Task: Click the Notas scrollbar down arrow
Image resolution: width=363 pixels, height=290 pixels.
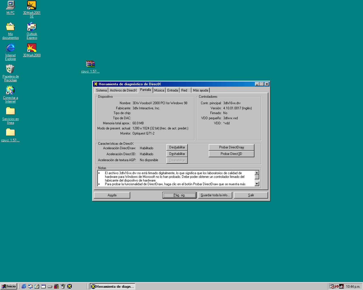Action: click(x=257, y=184)
